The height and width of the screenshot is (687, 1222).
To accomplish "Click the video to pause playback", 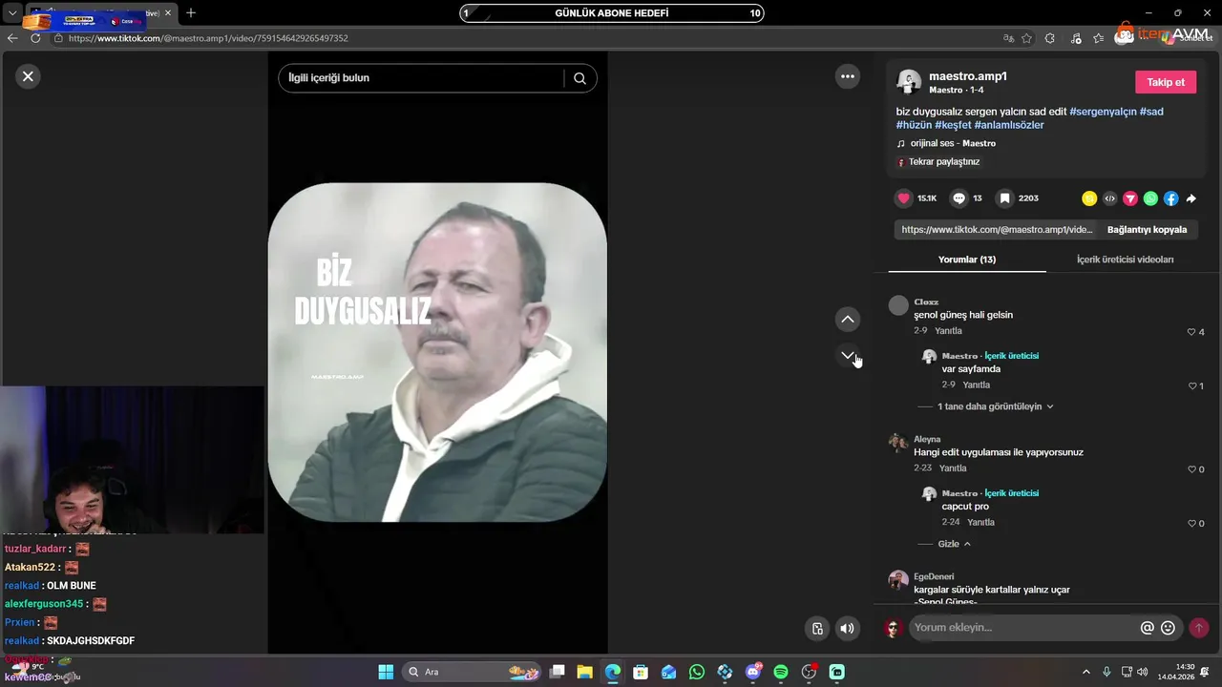I will click(x=437, y=352).
